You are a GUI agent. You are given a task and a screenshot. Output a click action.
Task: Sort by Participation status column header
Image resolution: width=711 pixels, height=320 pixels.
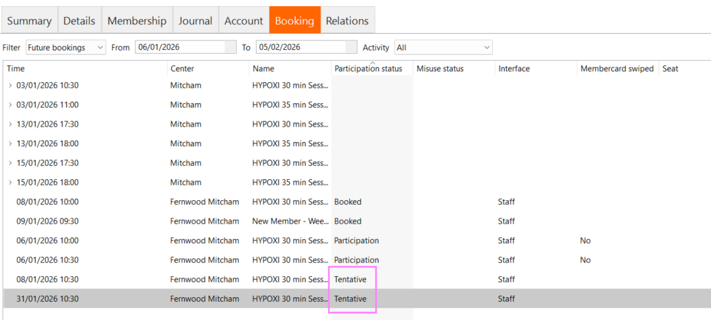368,69
